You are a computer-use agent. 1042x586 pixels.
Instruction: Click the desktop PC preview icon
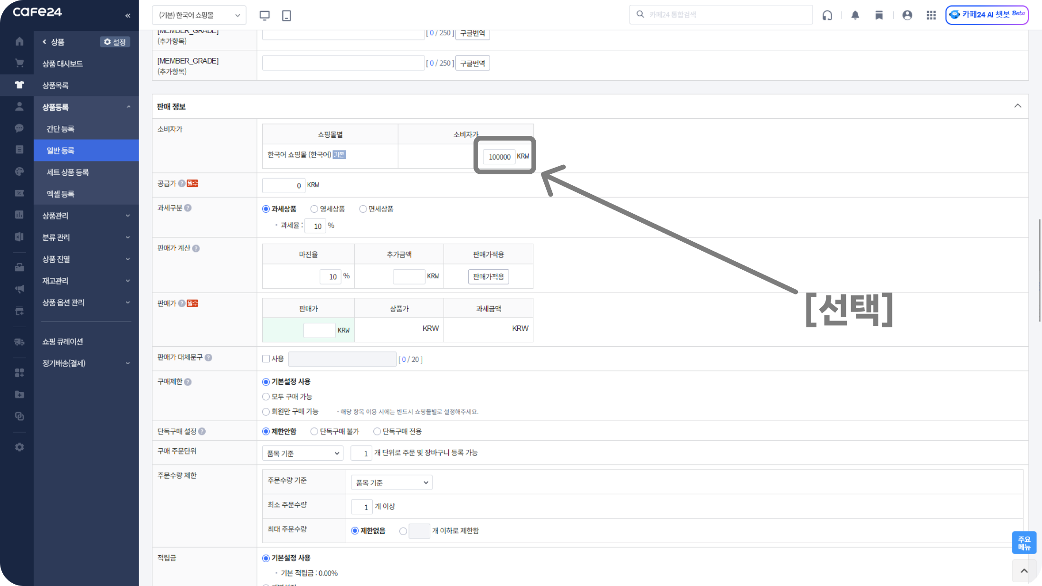265,15
